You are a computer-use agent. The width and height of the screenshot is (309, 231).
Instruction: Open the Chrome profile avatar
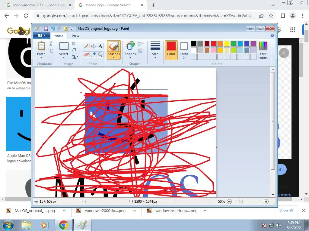tap(293, 16)
